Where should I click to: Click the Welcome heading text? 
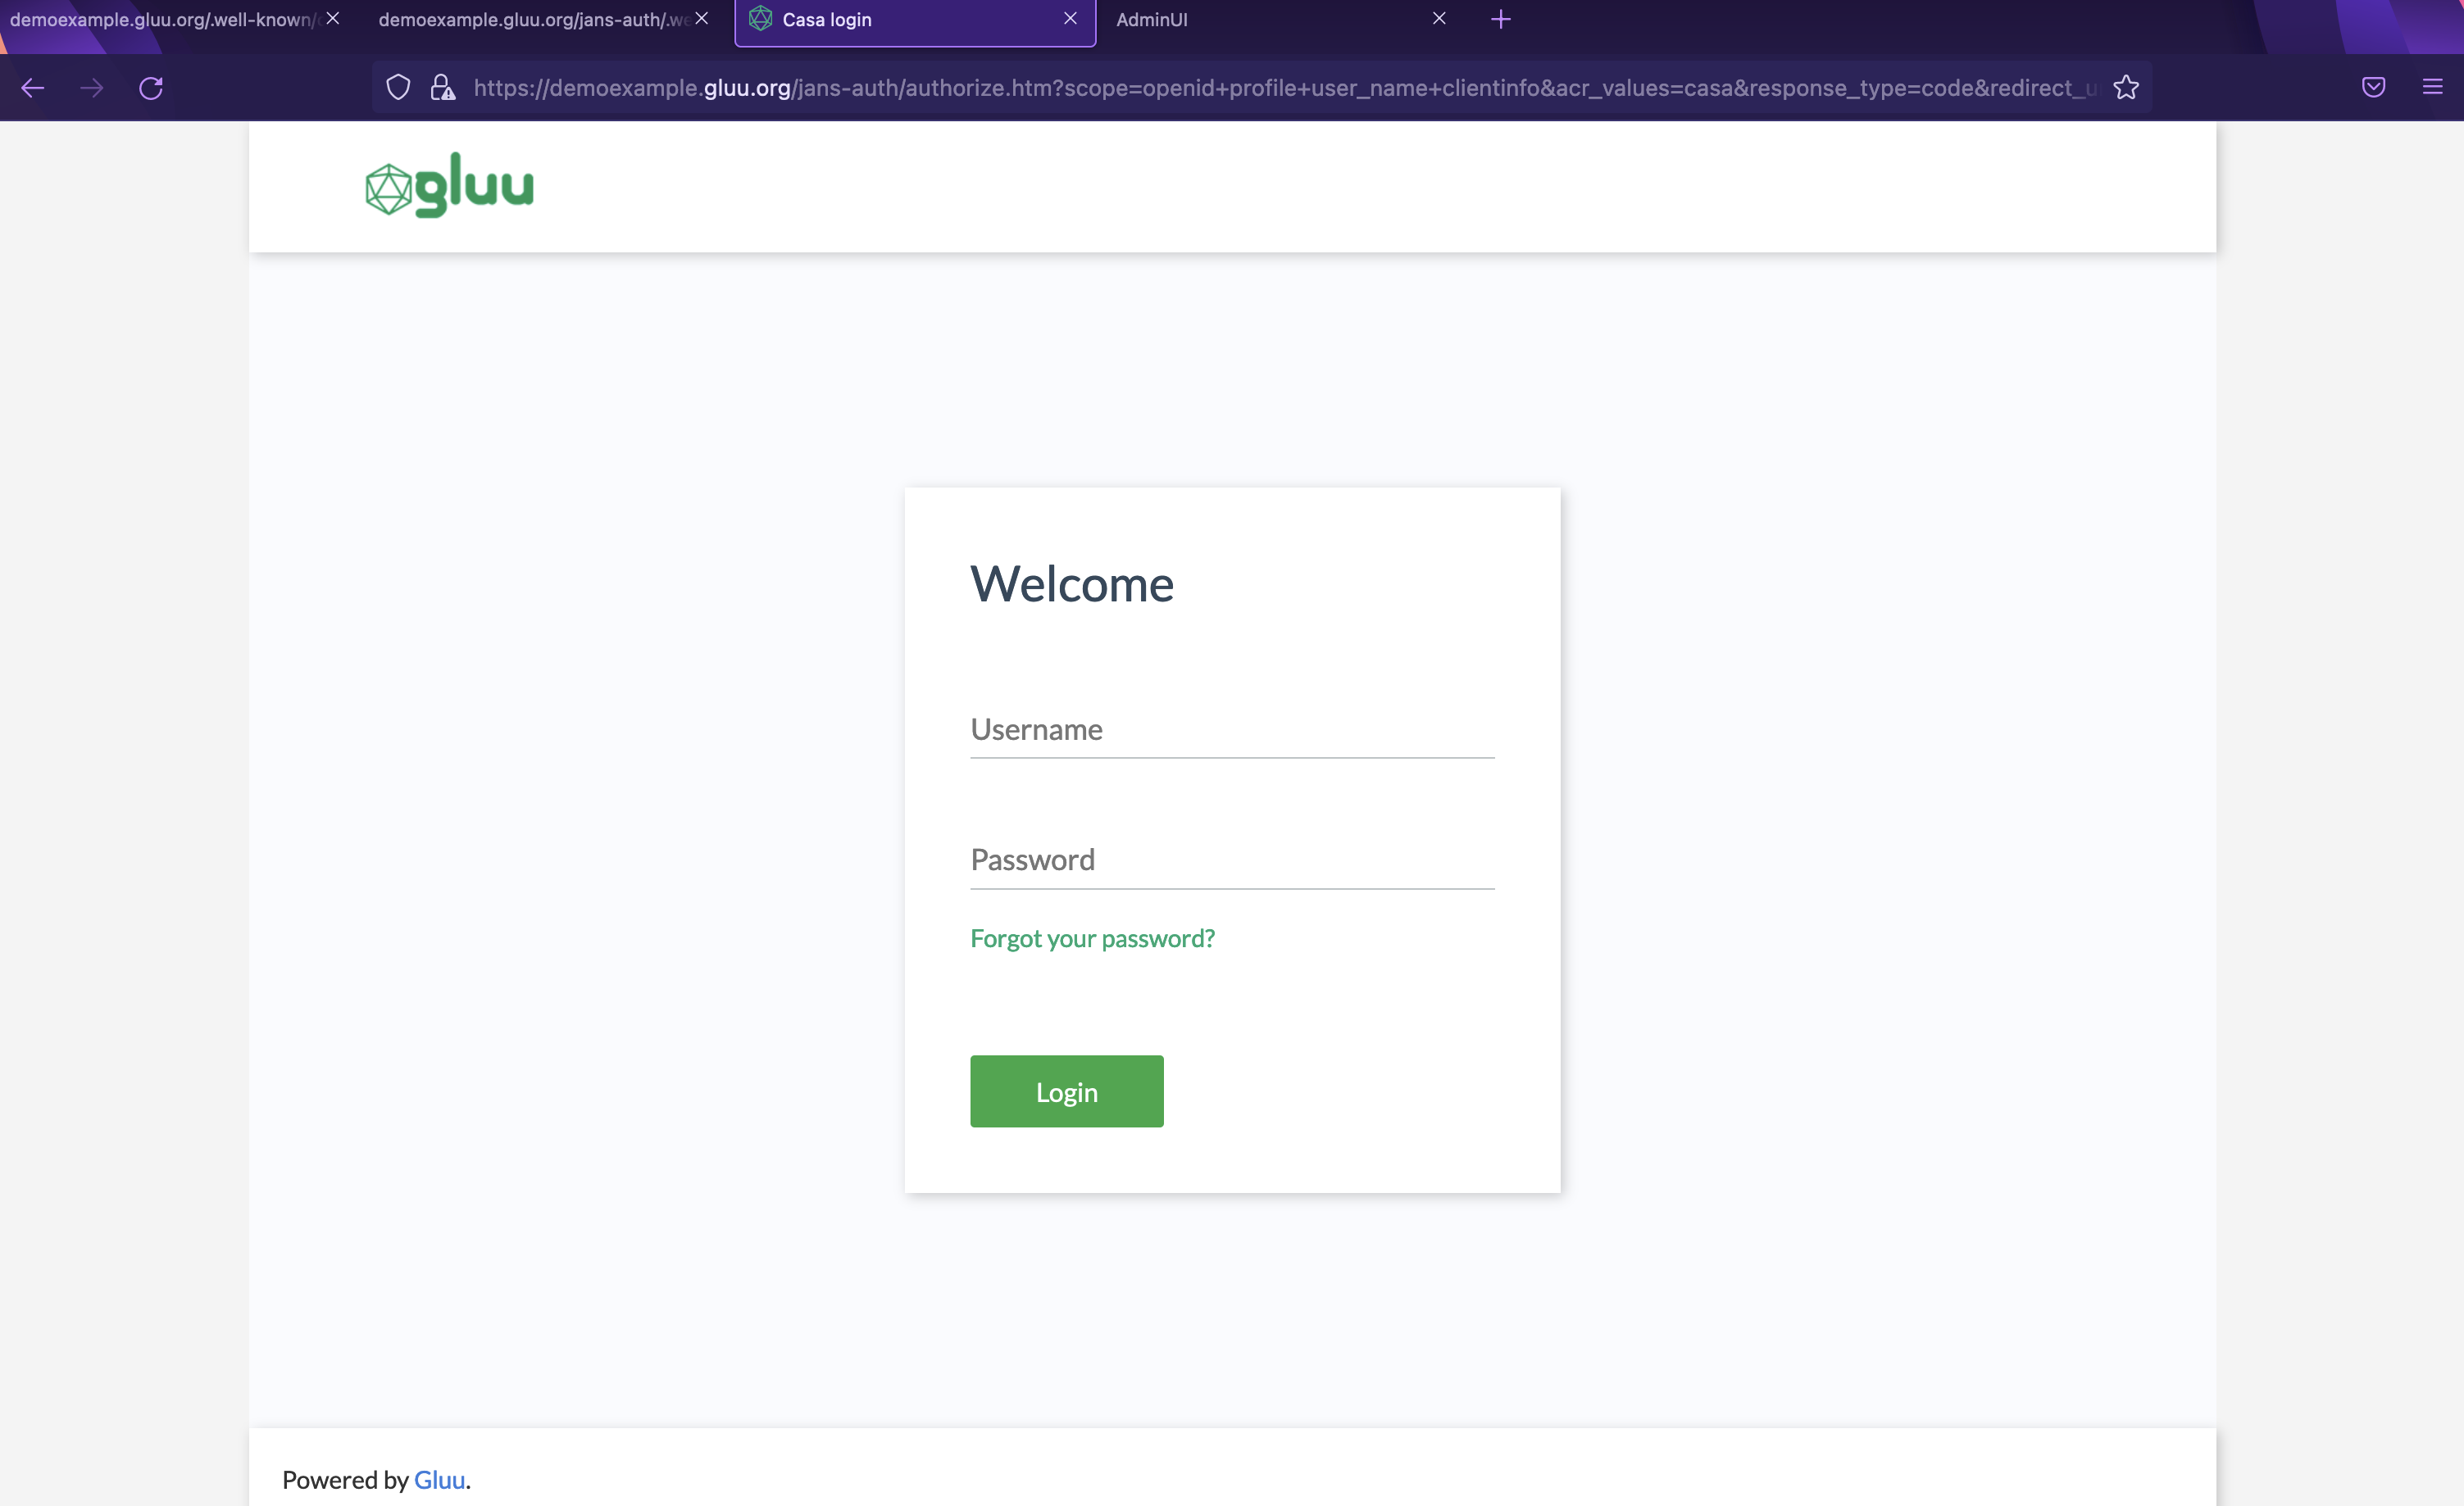(x=1072, y=583)
